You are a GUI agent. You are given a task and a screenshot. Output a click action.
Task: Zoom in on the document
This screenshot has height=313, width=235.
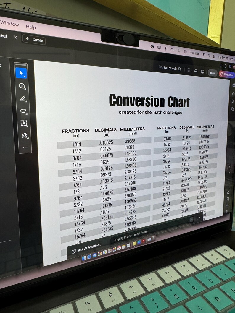(228, 205)
